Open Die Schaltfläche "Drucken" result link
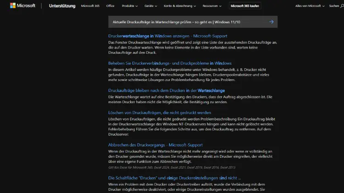The image size is (344, 193). pyautogui.click(x=174, y=178)
